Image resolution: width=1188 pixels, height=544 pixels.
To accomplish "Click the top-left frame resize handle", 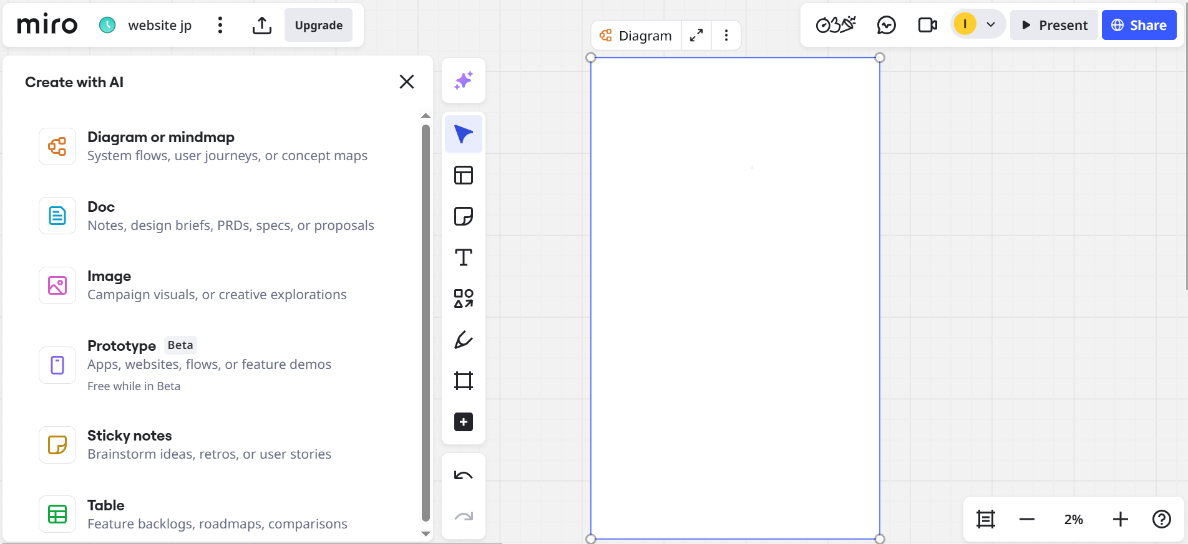I will click(x=591, y=58).
